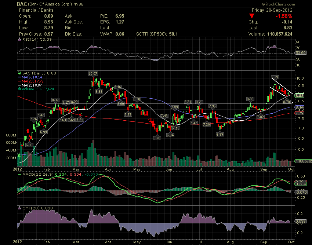Click the Chg value -0.14

(x=287, y=22)
